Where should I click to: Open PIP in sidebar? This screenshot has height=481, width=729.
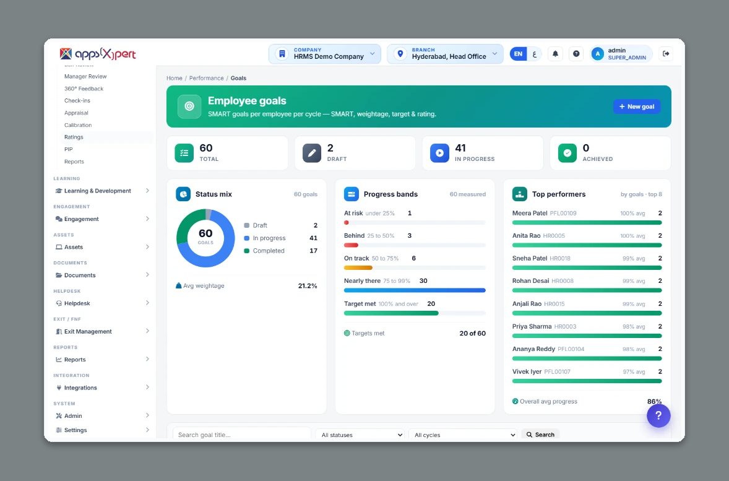68,149
